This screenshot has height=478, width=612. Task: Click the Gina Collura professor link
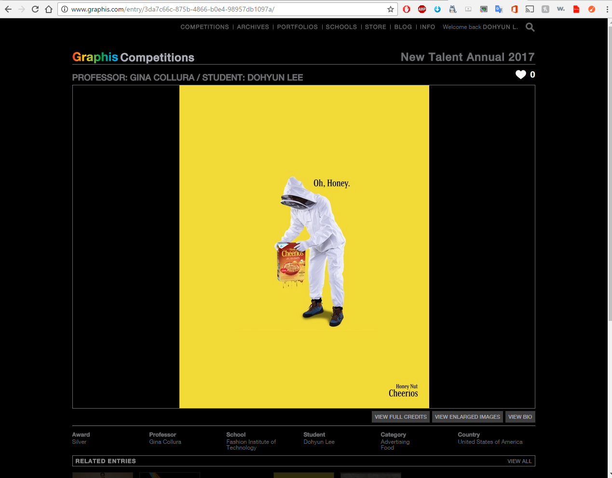click(x=165, y=442)
